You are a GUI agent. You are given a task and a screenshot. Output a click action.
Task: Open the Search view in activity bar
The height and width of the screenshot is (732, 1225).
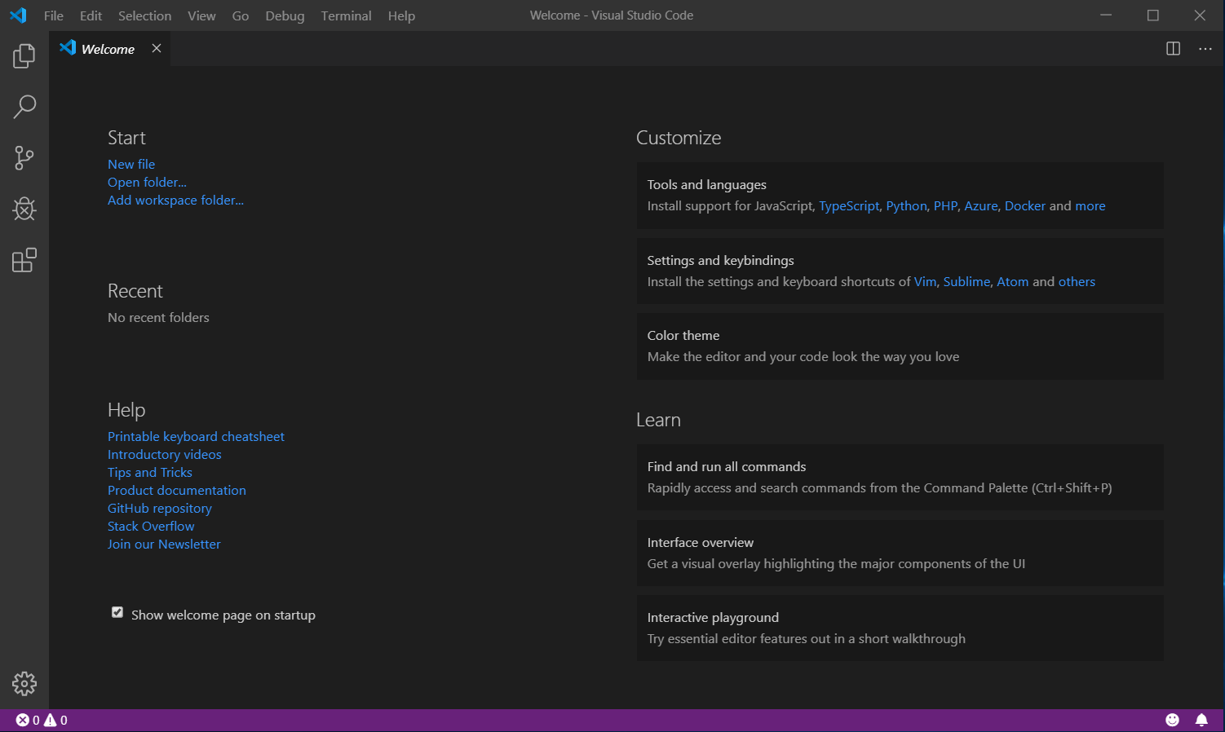point(24,107)
